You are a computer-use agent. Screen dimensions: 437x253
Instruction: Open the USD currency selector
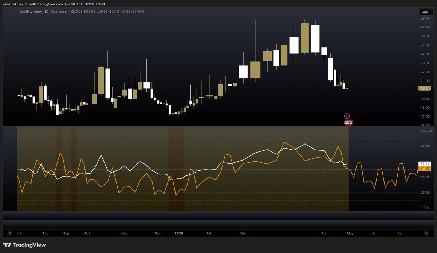[x=425, y=12]
